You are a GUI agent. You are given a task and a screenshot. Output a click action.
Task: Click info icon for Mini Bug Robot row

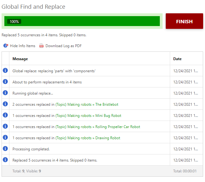(x=5, y=115)
